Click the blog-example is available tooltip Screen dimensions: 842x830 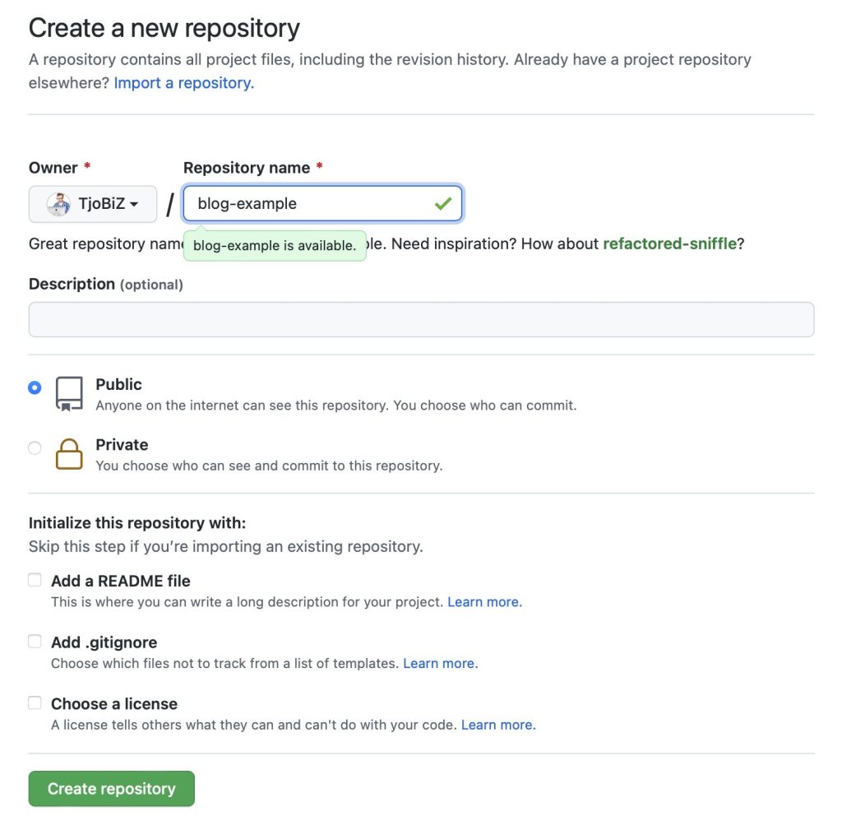click(275, 245)
